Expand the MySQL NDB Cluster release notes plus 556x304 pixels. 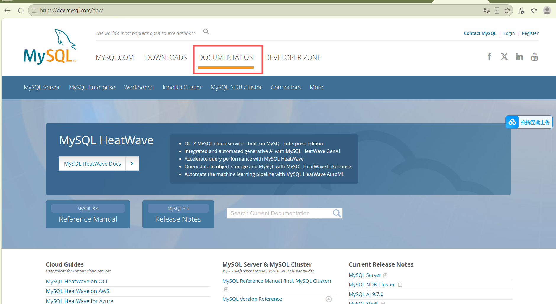pos(400,285)
